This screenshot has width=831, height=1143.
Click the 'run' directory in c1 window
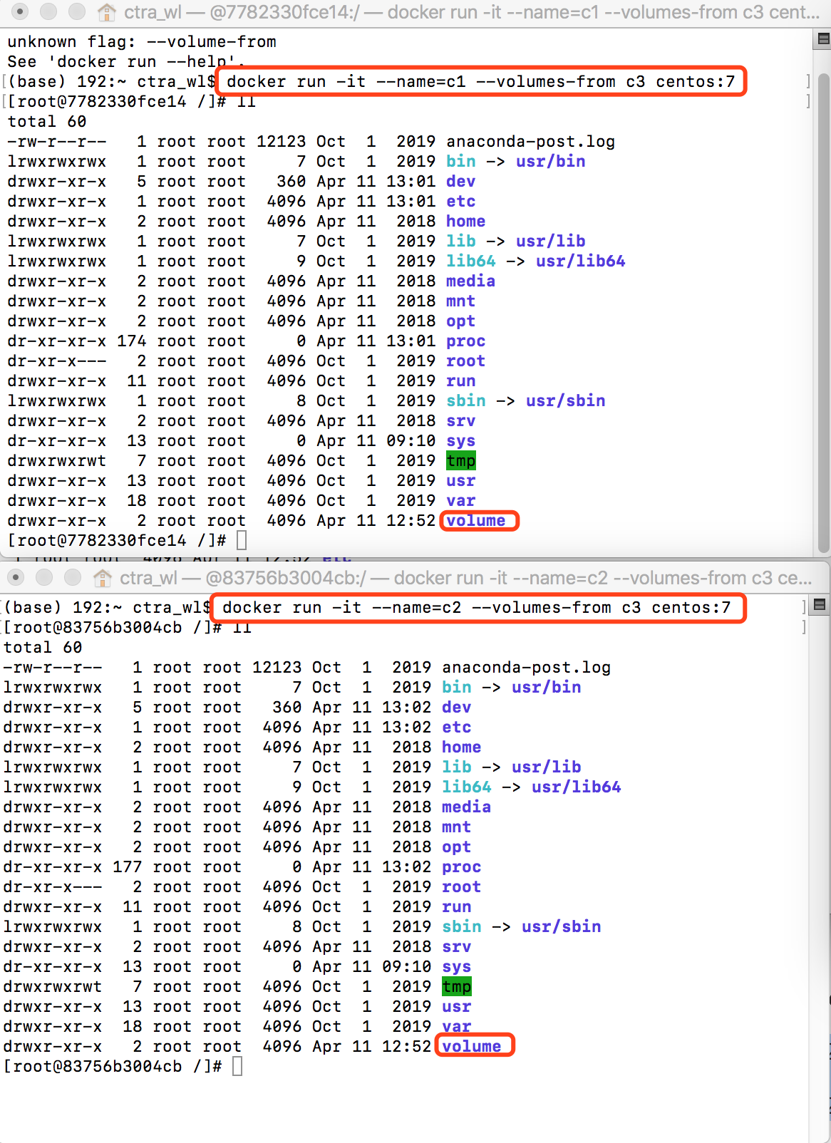coord(461,381)
